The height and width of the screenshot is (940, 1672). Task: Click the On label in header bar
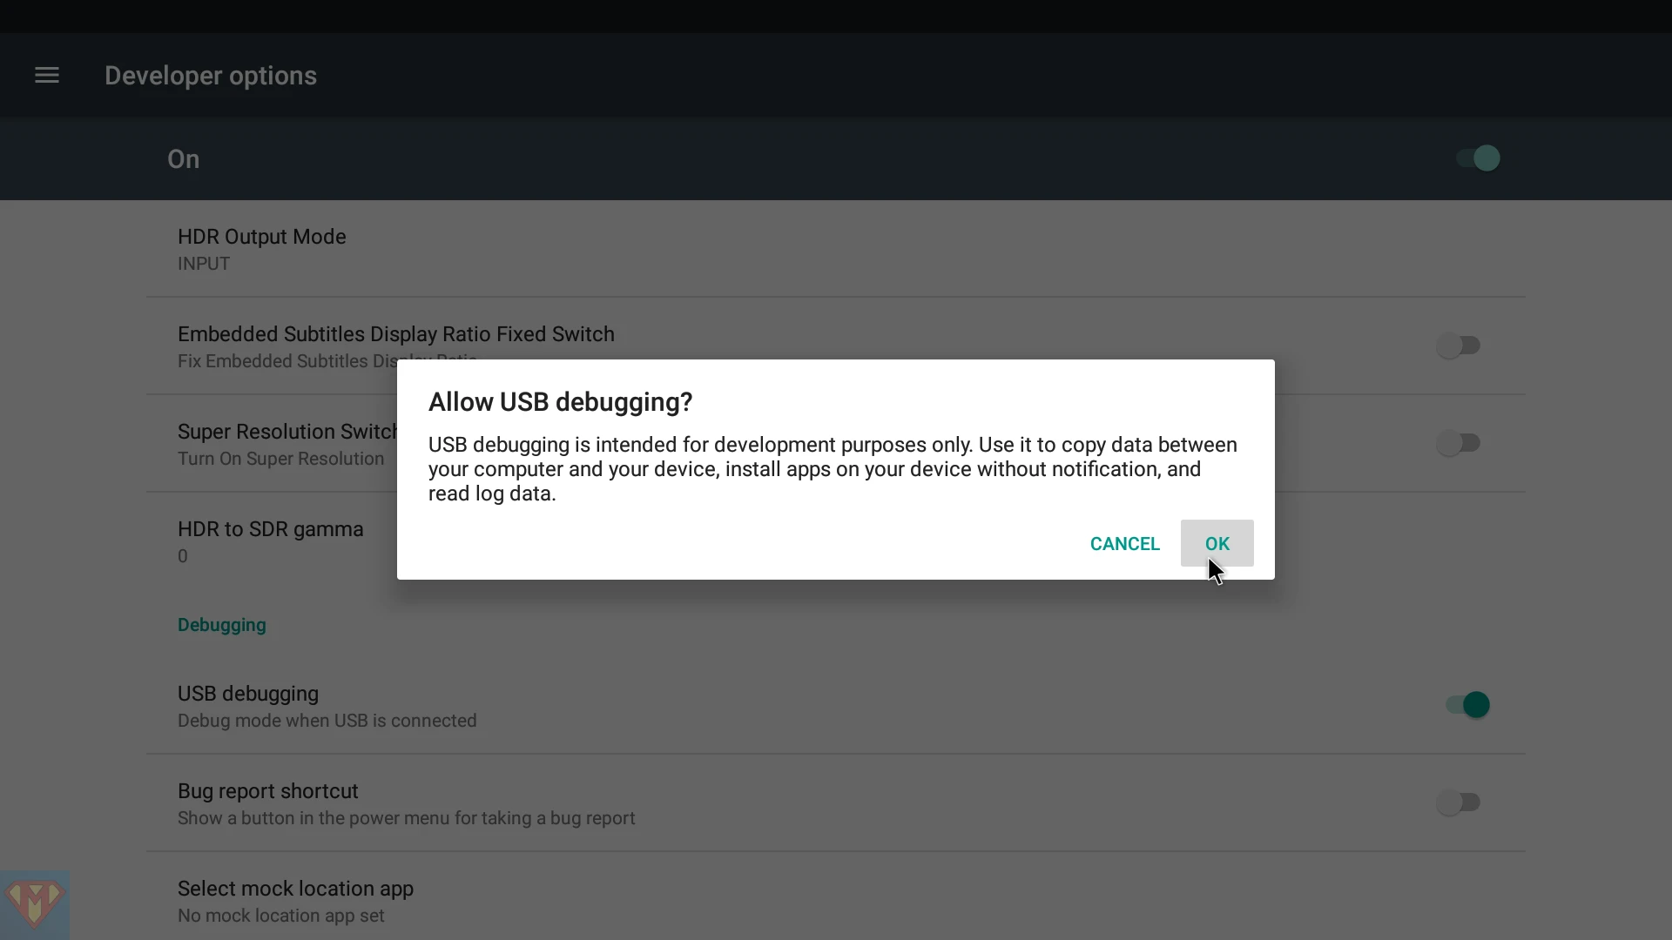(183, 159)
